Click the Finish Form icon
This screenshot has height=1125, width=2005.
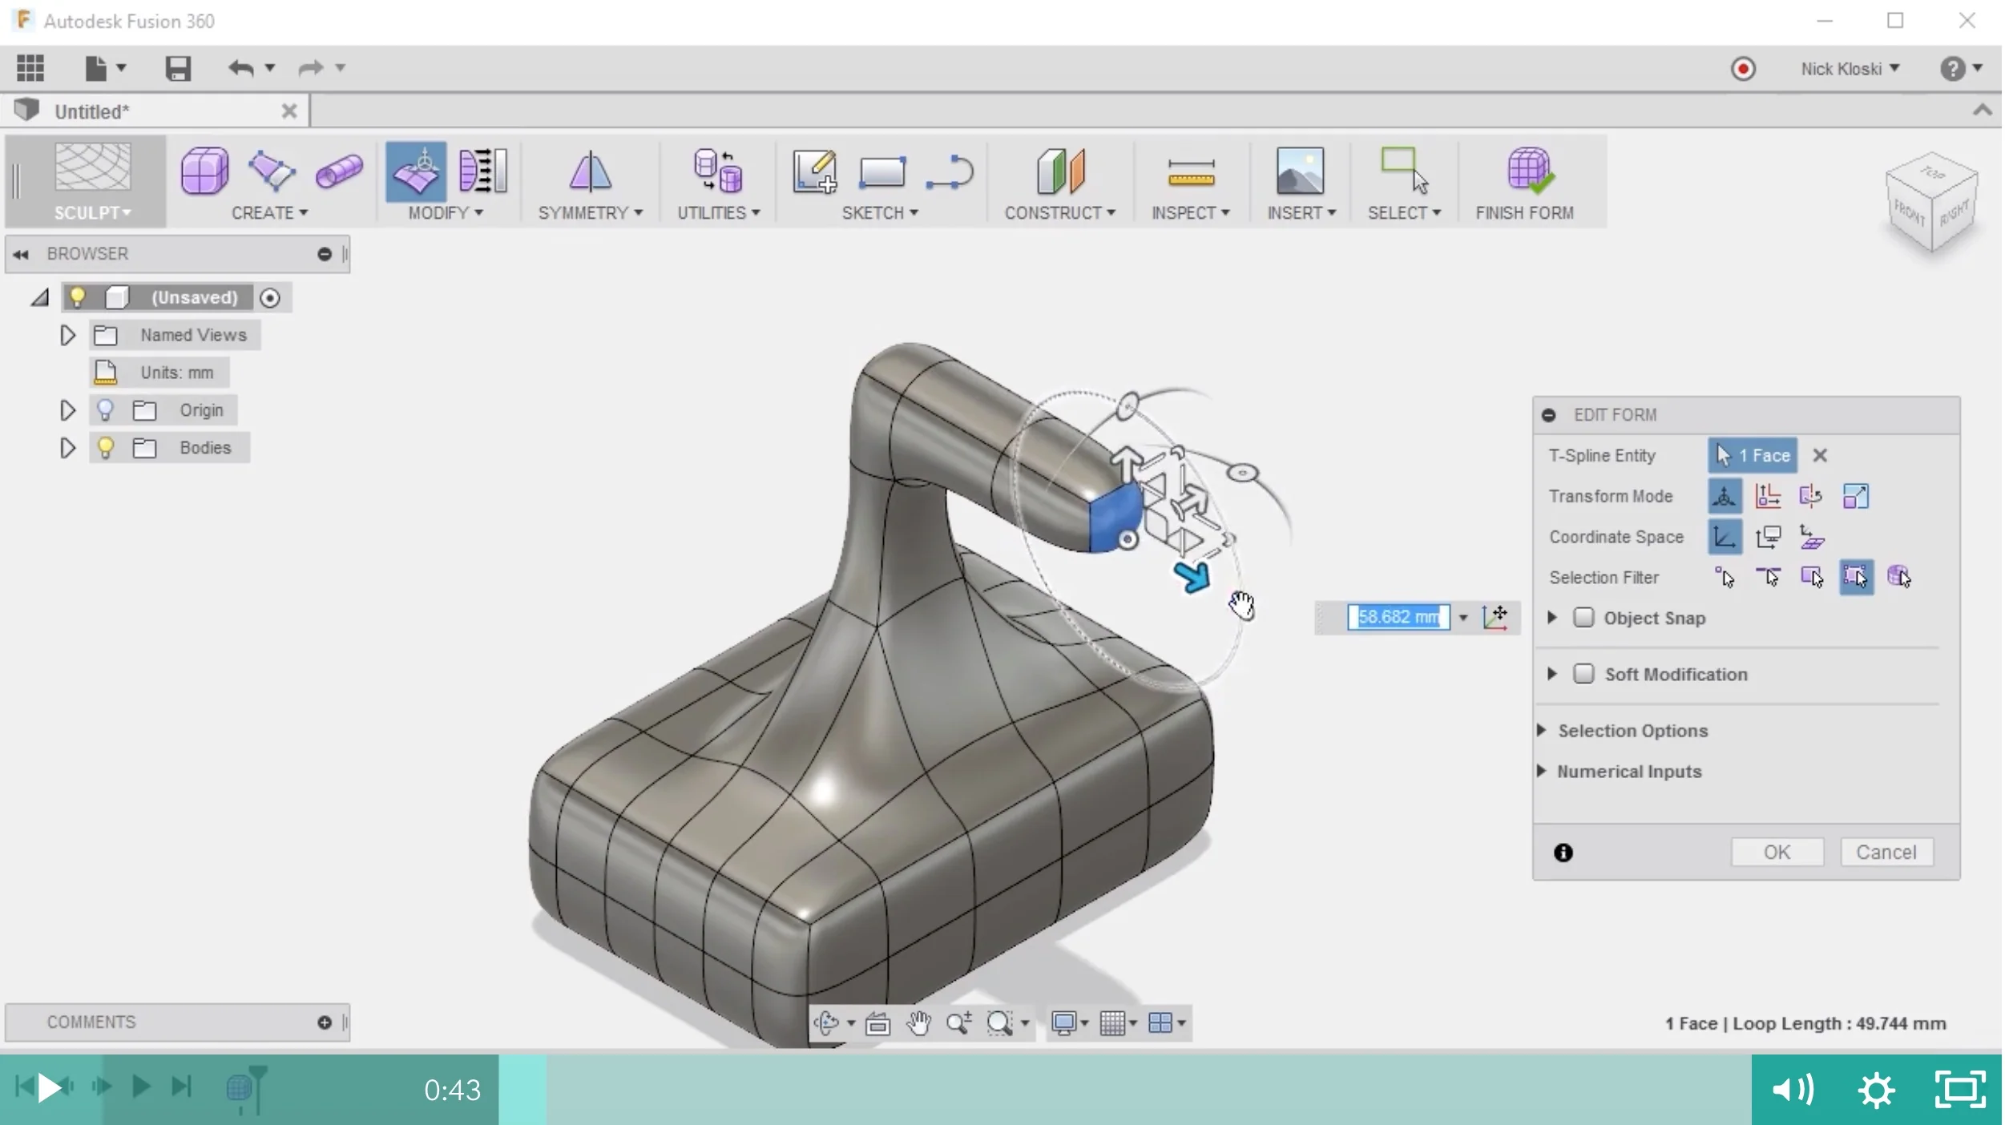click(x=1529, y=171)
